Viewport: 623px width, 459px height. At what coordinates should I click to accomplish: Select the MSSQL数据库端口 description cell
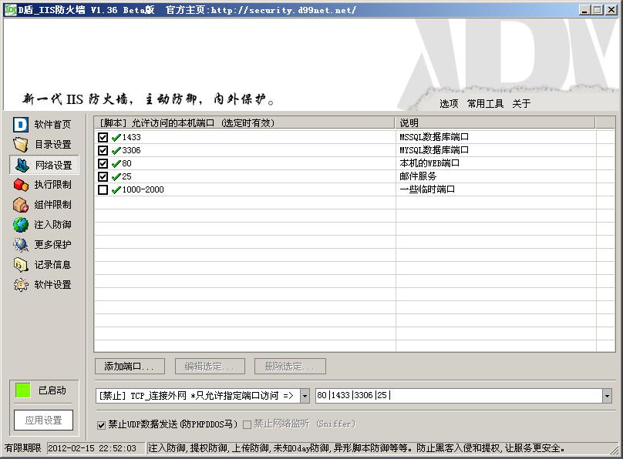pyautogui.click(x=434, y=137)
